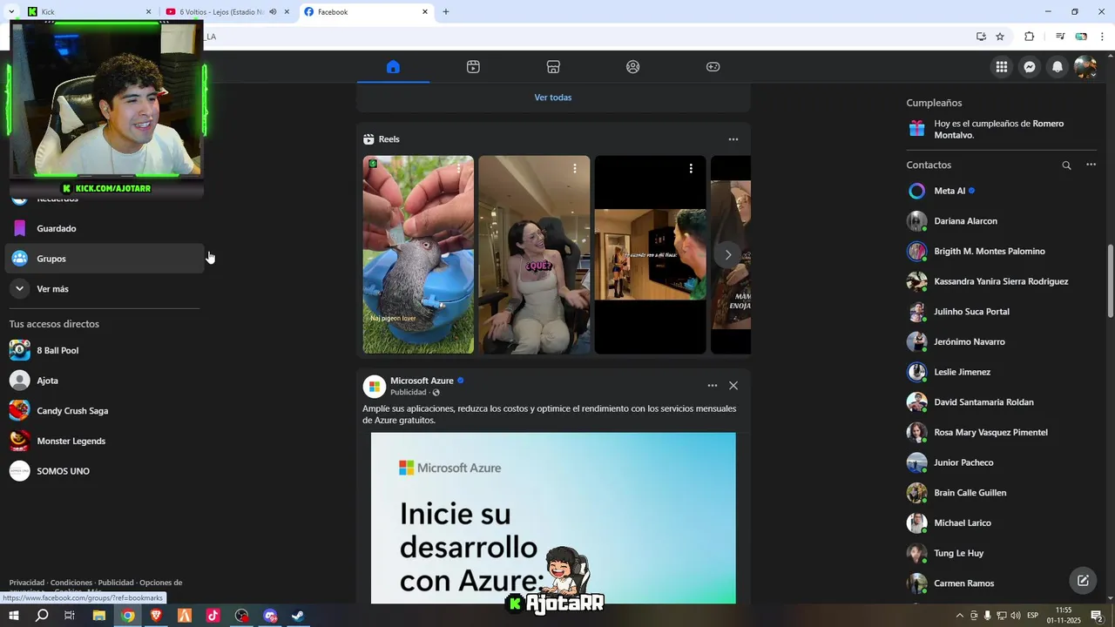The height and width of the screenshot is (627, 1115).
Task: Open chat with Leslie Jimenez
Action: (x=1002, y=372)
